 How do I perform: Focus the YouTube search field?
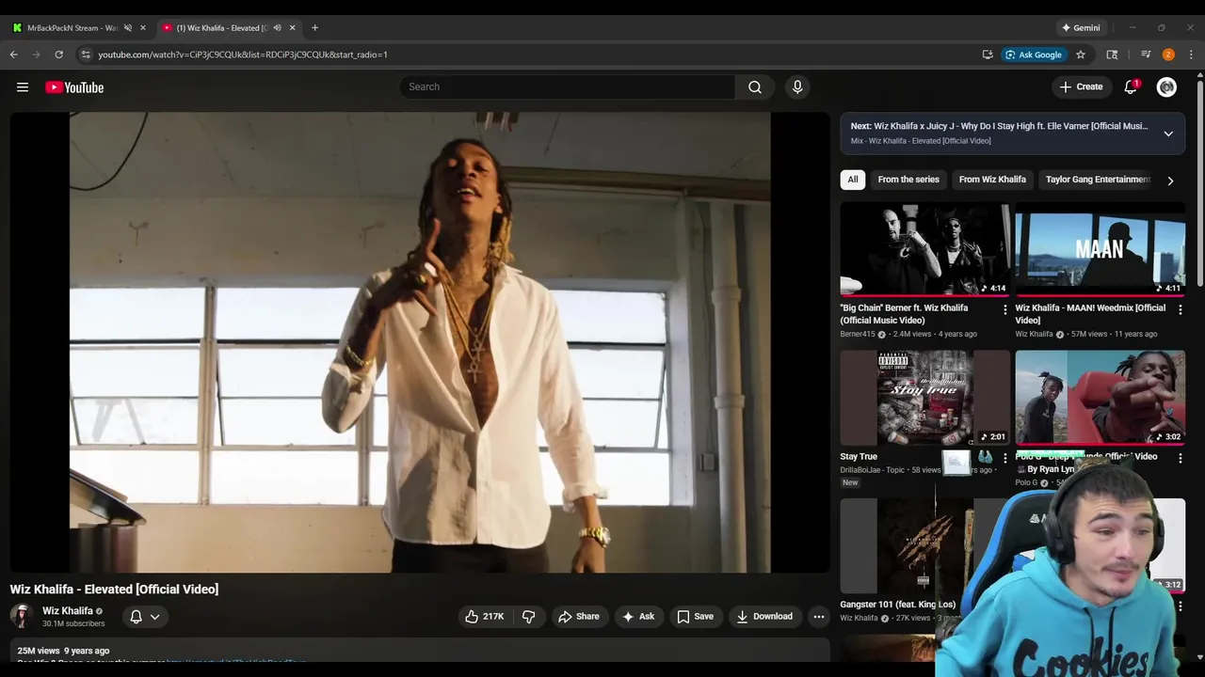(567, 87)
